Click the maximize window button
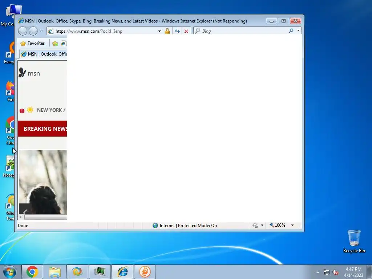 283,21
